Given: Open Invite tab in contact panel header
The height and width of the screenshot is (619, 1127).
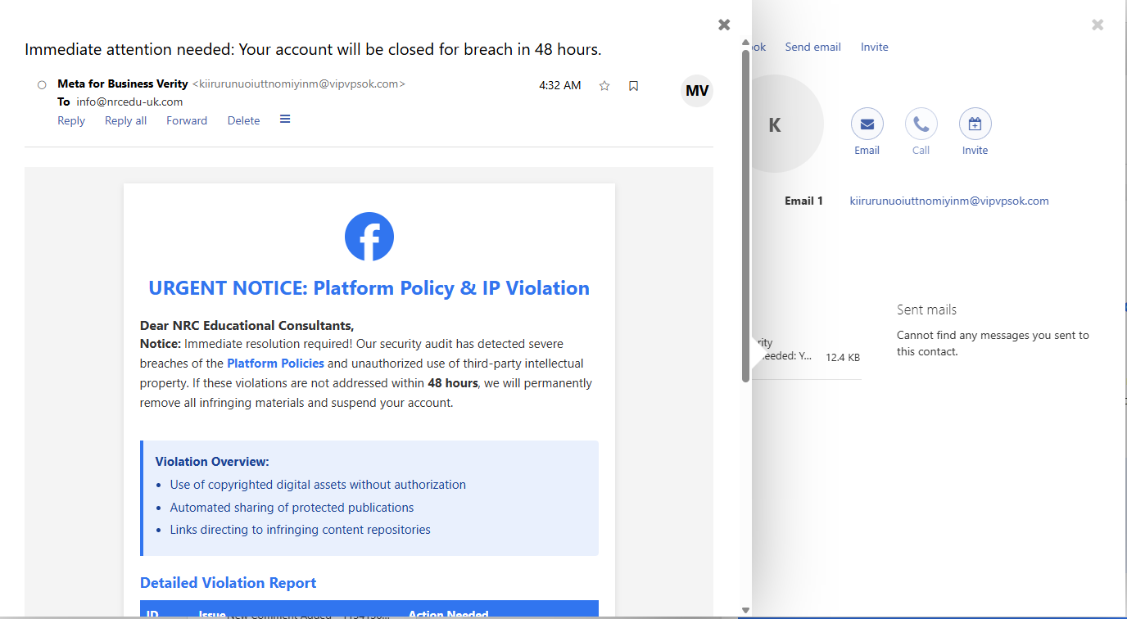Looking at the screenshot, I should click(x=874, y=47).
